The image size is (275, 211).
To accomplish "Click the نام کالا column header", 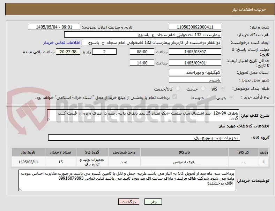I will pos(184,152).
